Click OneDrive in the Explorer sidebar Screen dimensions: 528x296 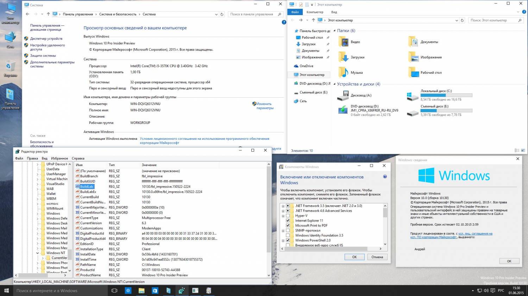[306, 66]
